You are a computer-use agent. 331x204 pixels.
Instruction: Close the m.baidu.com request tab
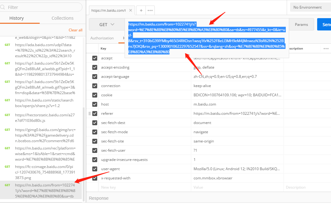click(130, 10)
